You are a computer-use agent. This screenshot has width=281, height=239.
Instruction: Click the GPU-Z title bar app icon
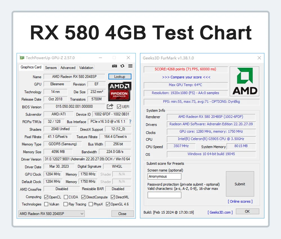click(x=22, y=58)
